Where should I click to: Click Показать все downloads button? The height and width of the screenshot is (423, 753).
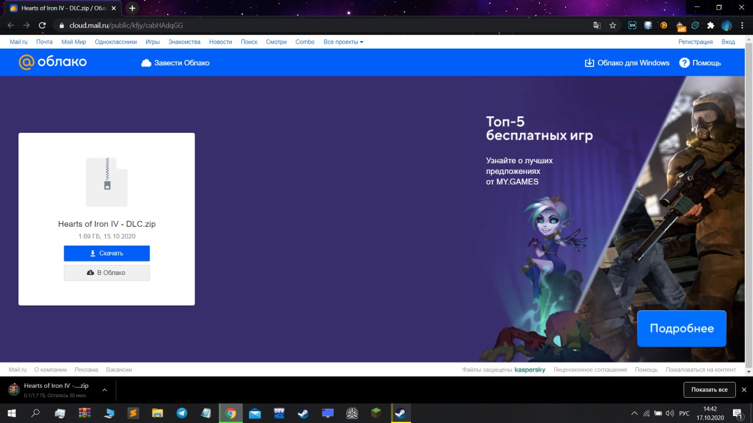709,390
